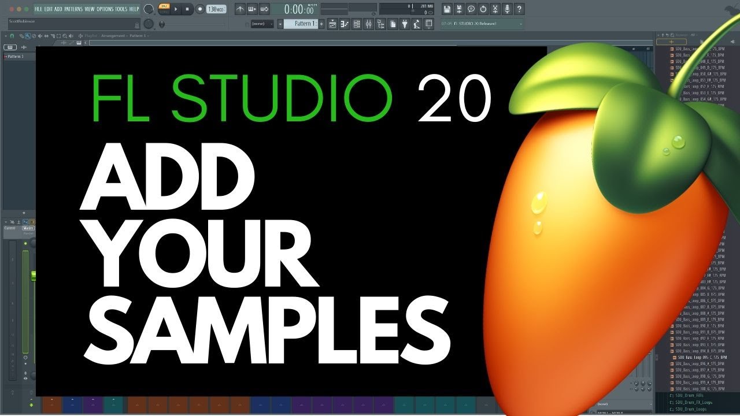
Task: Click the Master mixer track label
Action: coord(28,228)
